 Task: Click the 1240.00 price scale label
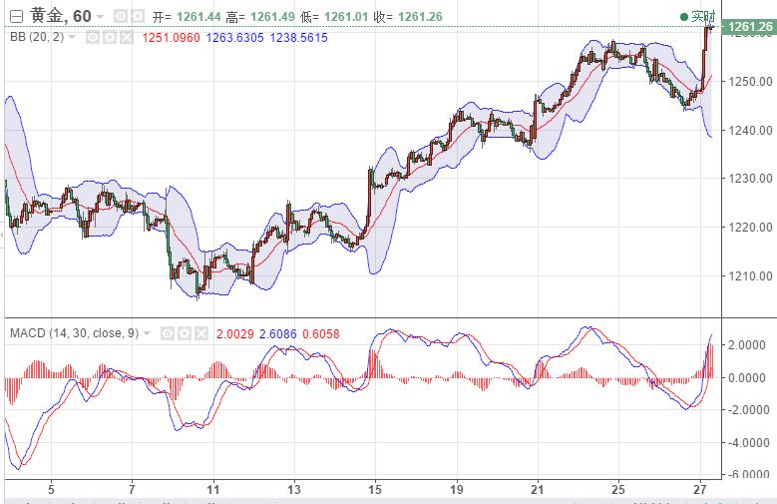click(x=746, y=130)
